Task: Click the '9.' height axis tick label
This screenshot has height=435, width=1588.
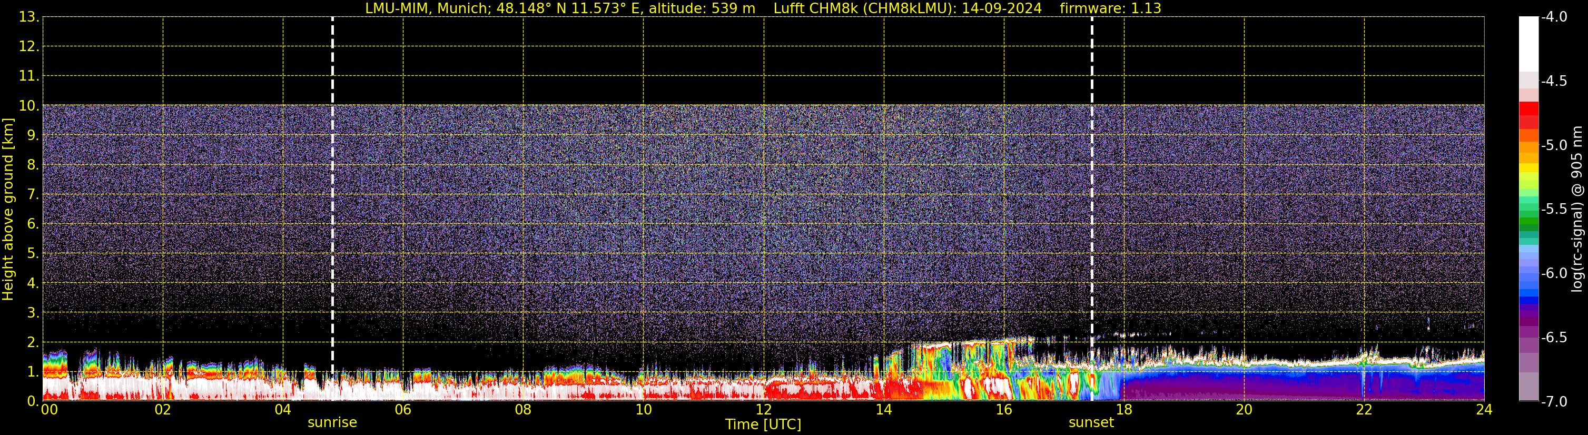Action: (x=33, y=135)
